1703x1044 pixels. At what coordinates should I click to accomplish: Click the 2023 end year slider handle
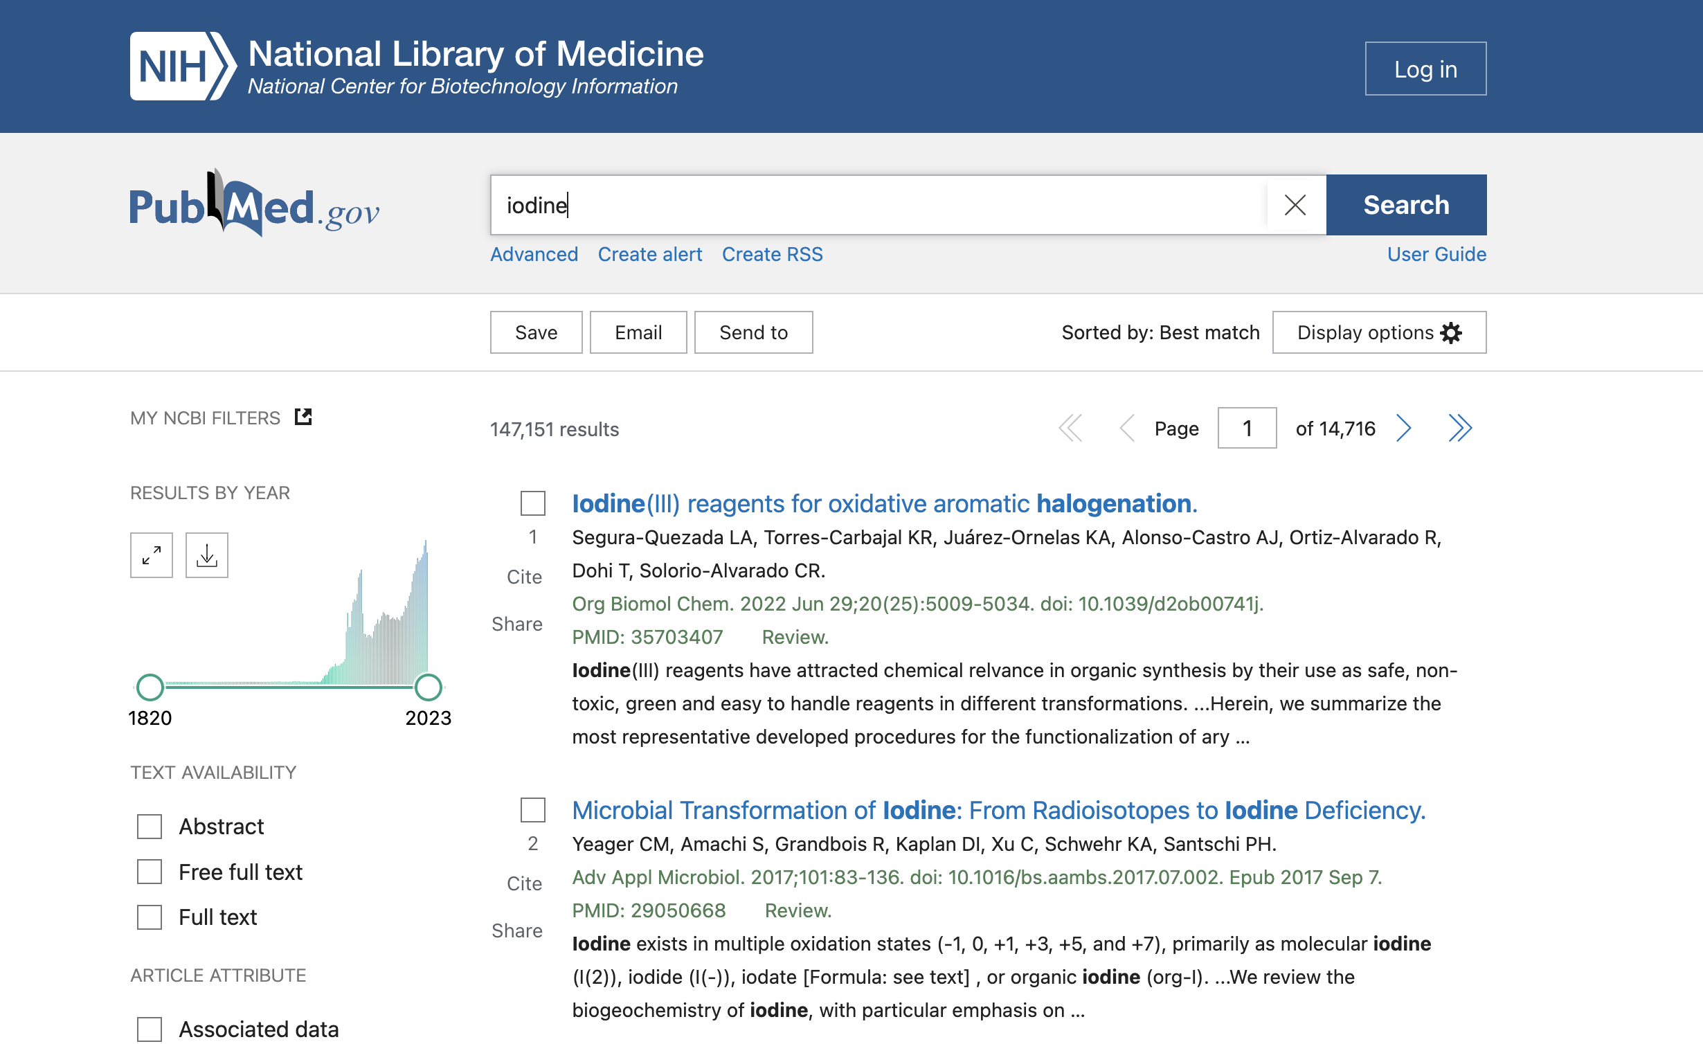pos(428,687)
